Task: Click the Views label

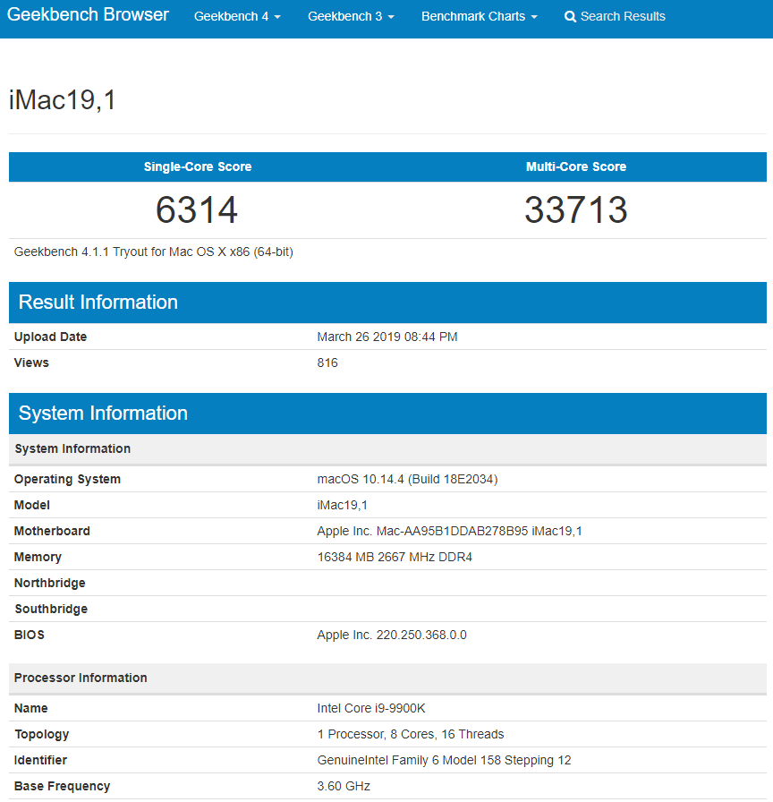Action: (x=31, y=363)
